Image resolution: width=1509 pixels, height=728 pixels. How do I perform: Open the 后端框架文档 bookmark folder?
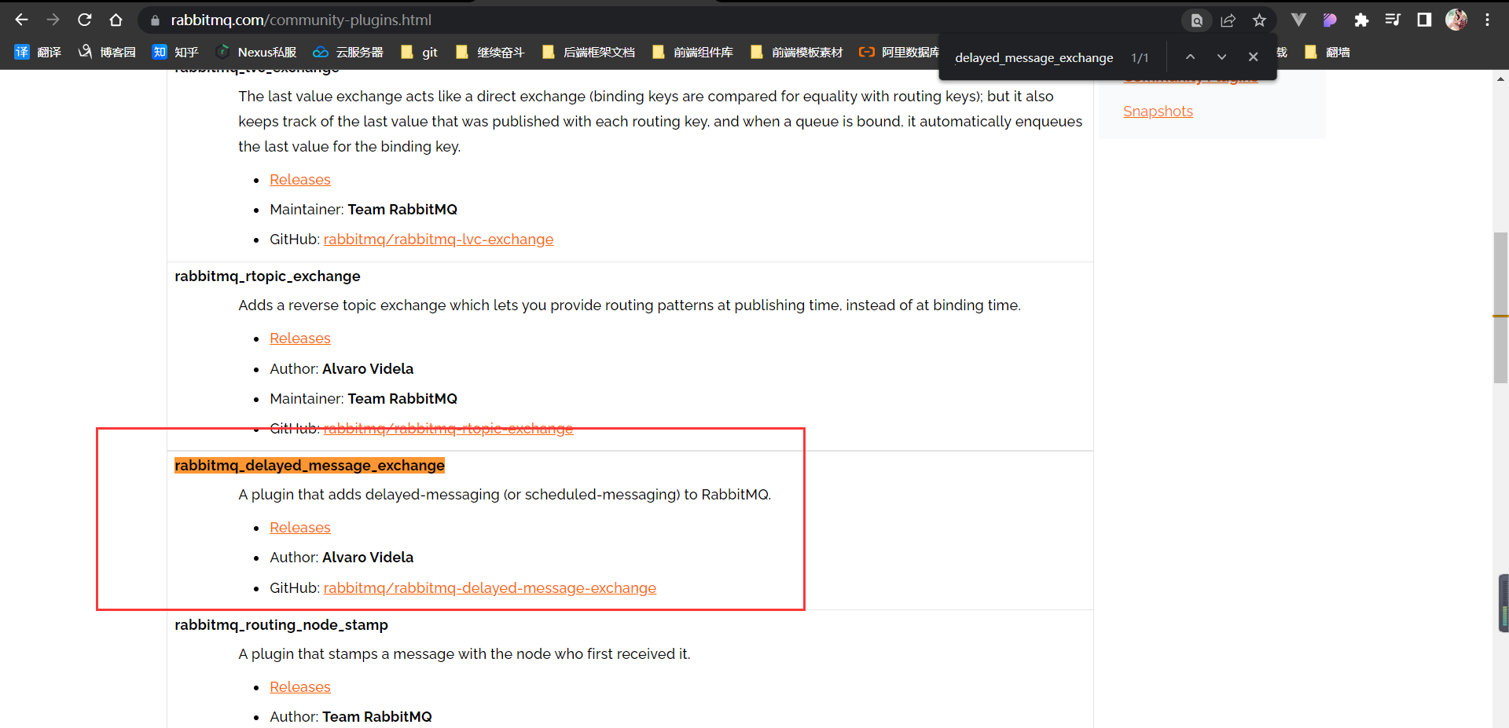[x=588, y=52]
